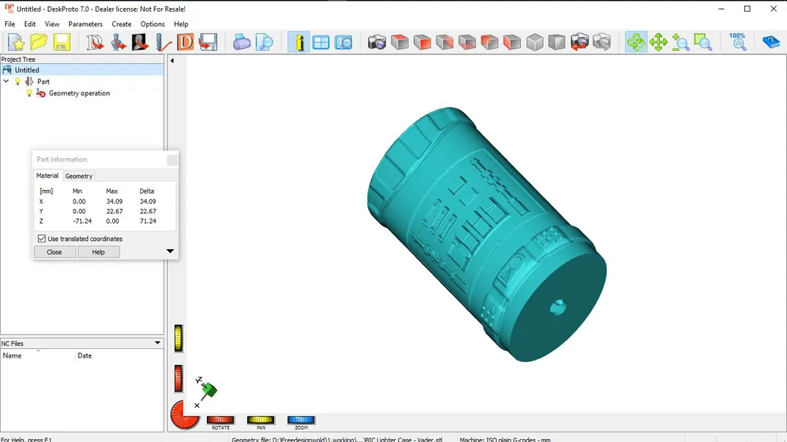Select the dark gray cube view icon
The image size is (787, 442).
tap(557, 42)
